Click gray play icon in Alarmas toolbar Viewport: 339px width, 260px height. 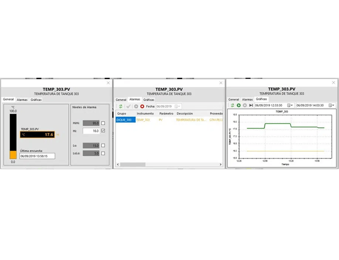136,107
